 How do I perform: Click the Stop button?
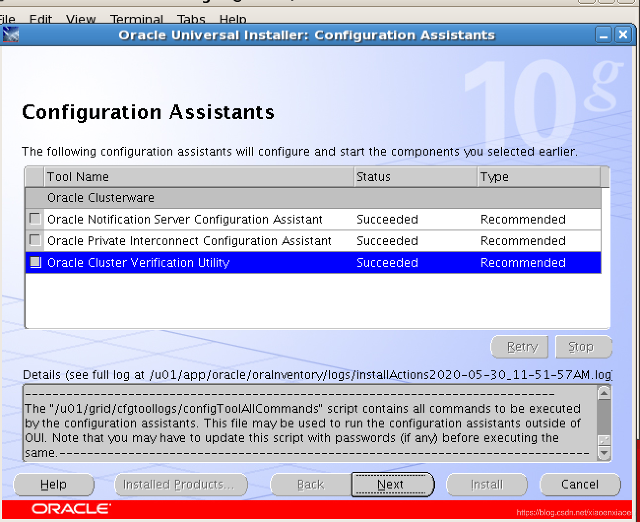(x=583, y=347)
